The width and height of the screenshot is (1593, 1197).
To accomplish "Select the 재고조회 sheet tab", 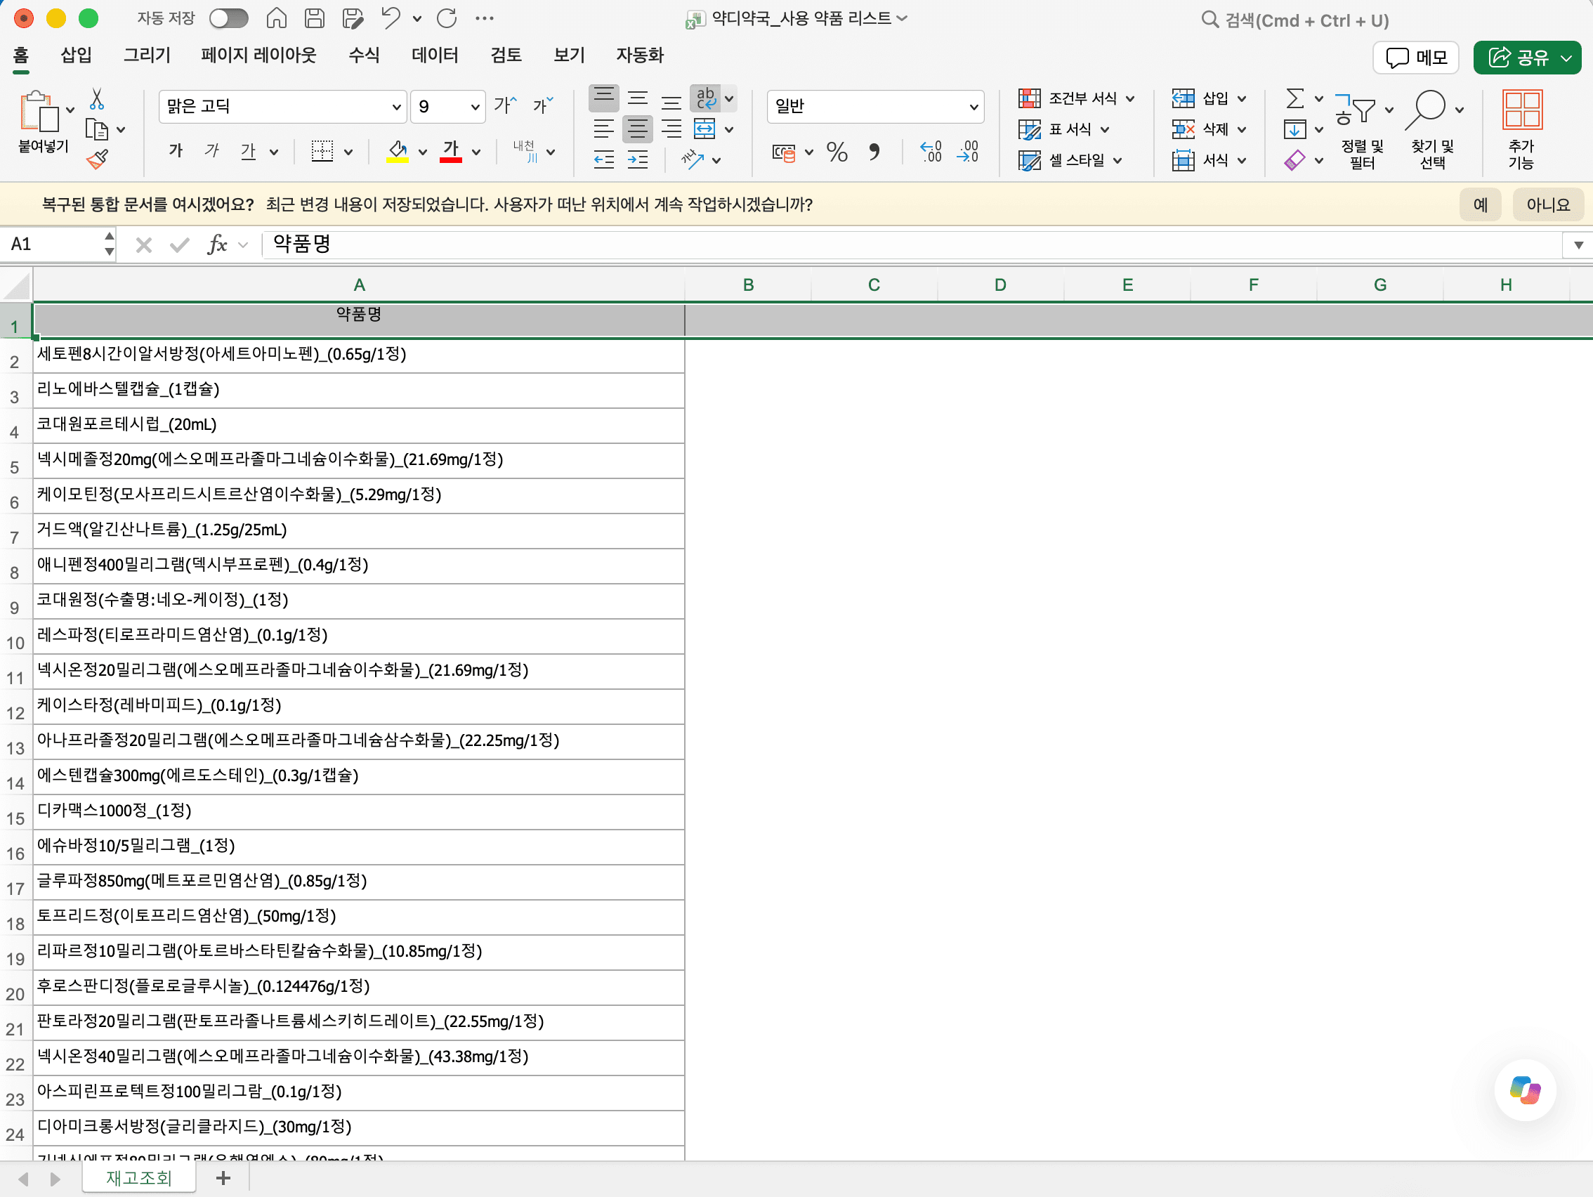I will 138,1178.
